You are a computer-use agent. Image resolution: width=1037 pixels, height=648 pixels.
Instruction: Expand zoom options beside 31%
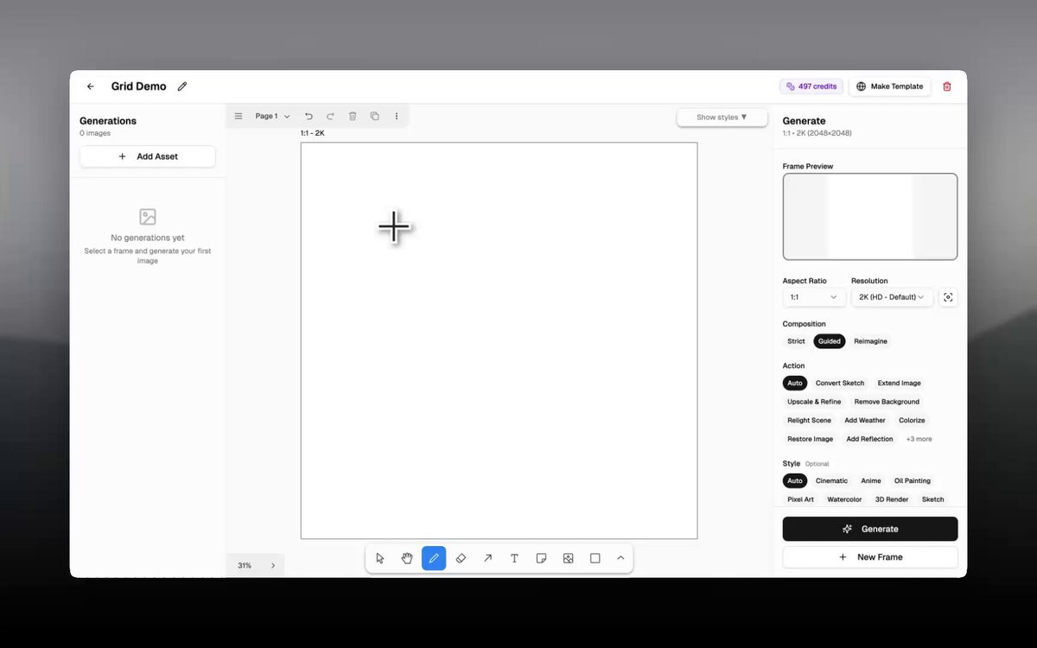[x=273, y=565]
